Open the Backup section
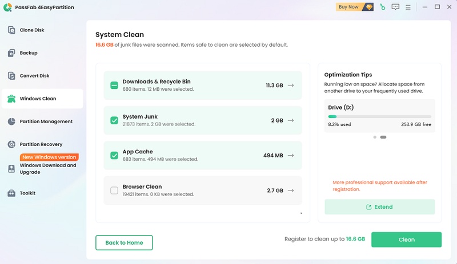Viewport: 457px width, 264px height. tap(42, 53)
